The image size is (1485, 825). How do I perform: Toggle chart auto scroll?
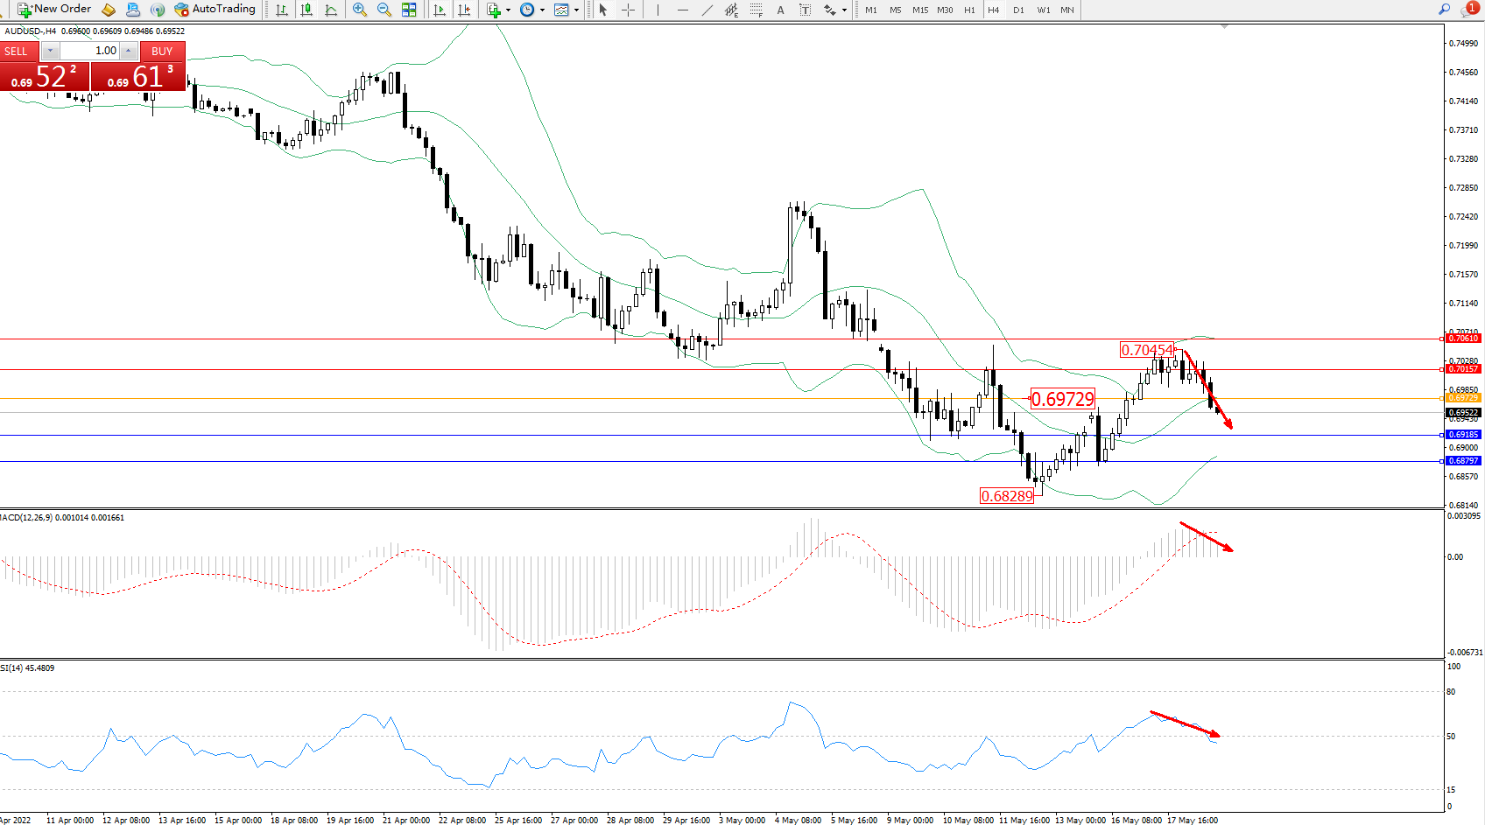tap(440, 10)
